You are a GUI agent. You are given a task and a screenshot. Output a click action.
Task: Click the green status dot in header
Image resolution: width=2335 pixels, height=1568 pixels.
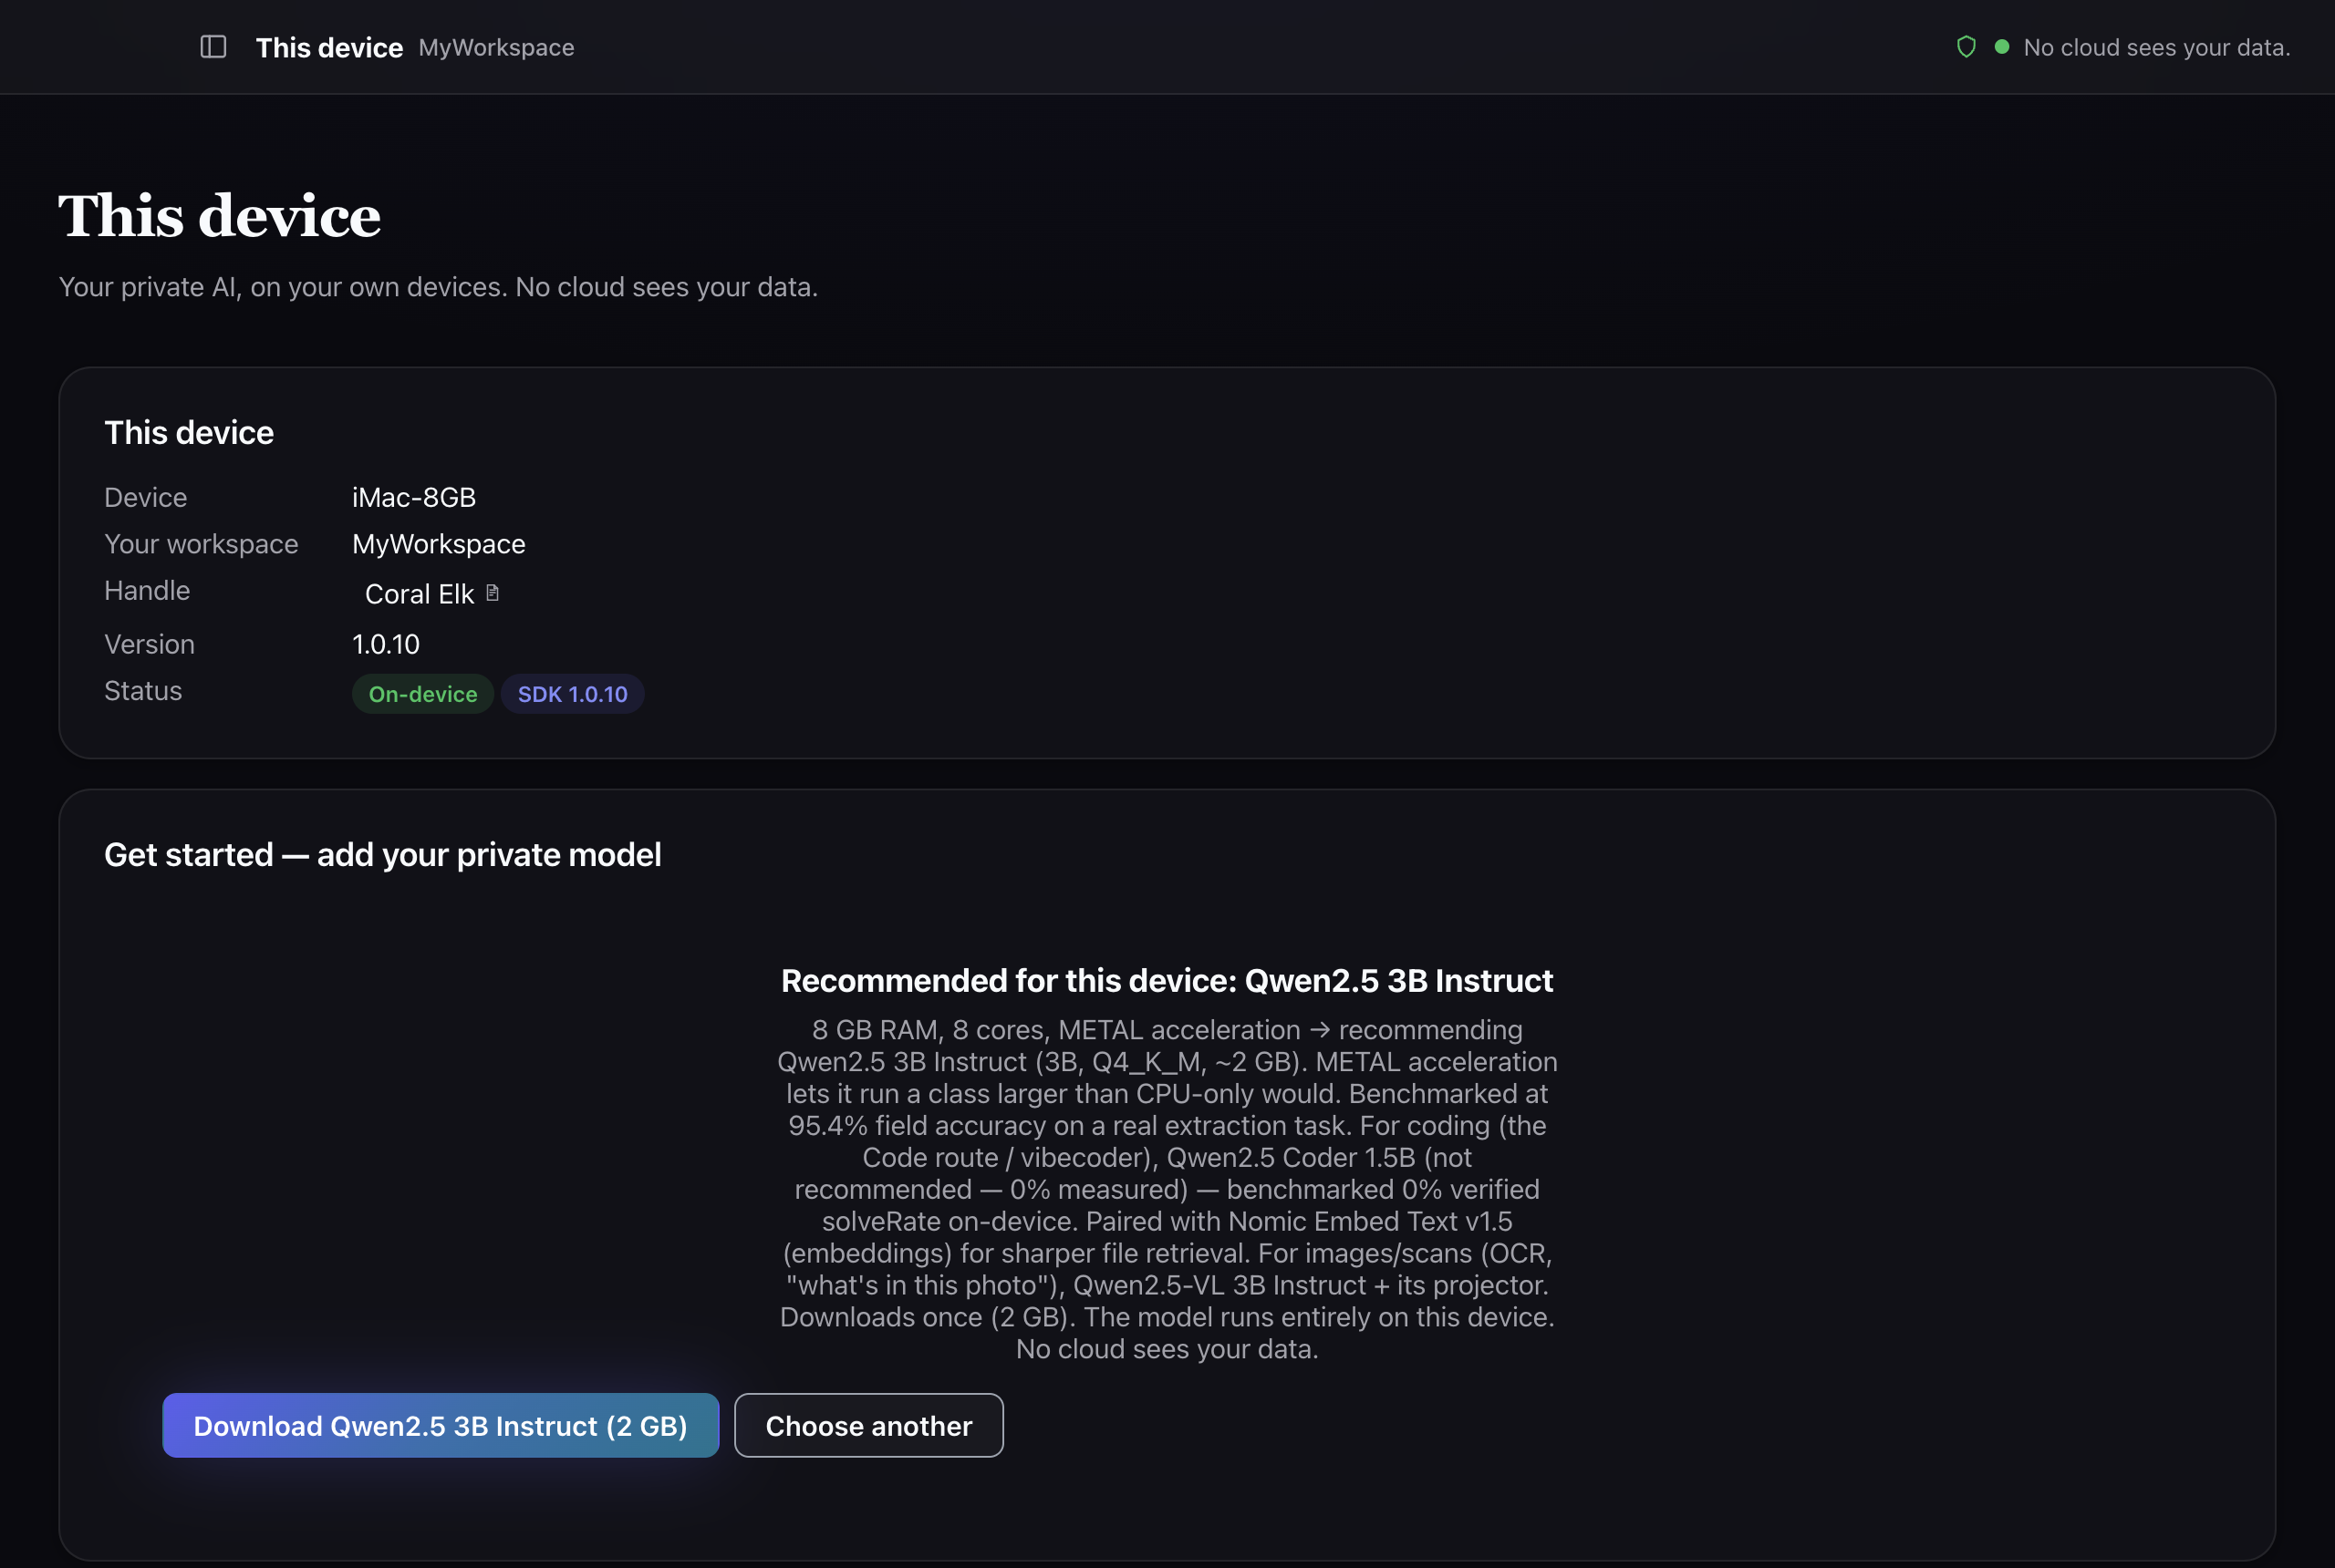click(2002, 47)
